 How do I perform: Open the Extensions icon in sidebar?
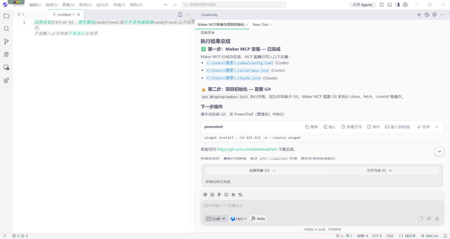tap(6, 80)
